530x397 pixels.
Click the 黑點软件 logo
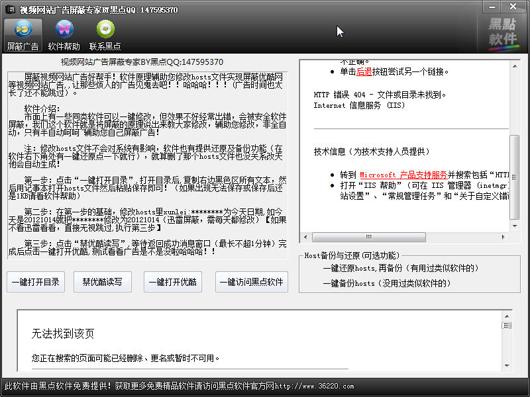(503, 33)
